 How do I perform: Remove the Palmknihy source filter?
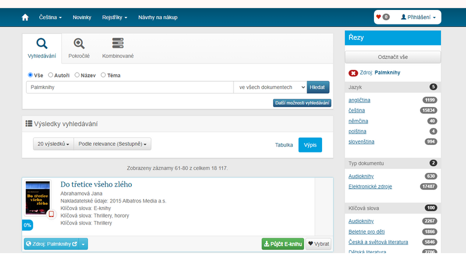point(353,73)
